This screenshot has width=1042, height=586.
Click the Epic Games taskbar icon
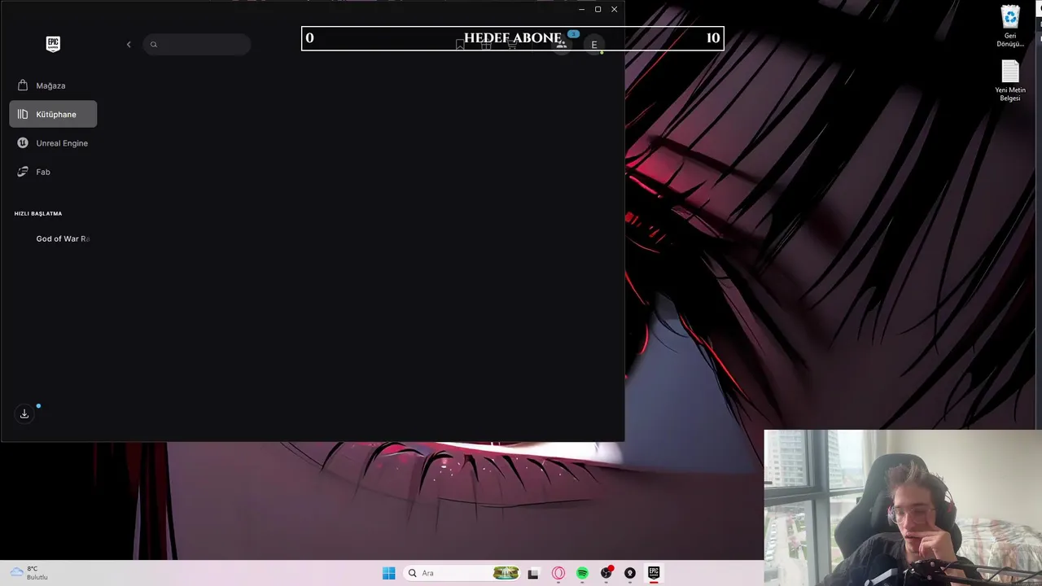coord(653,573)
